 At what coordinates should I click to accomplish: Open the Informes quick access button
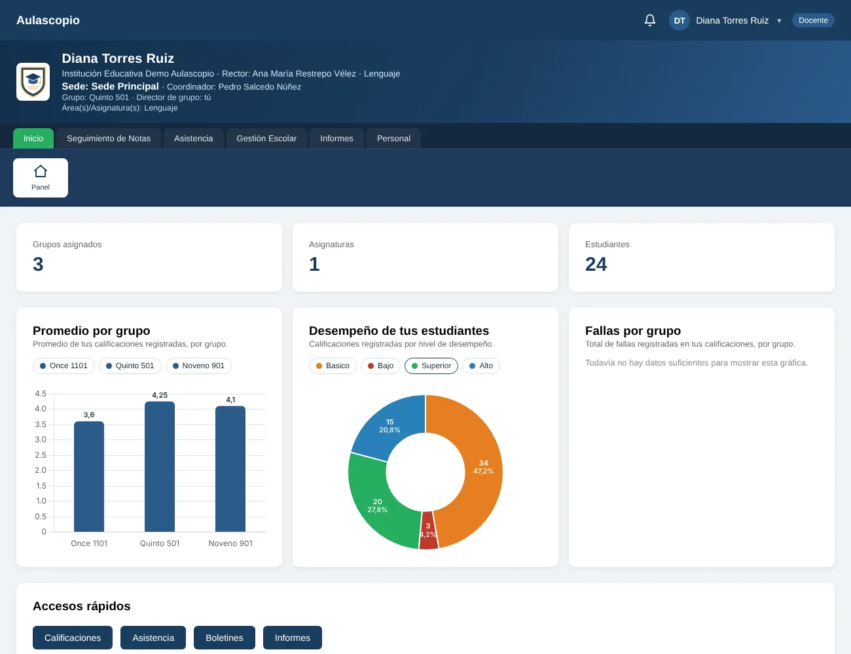point(293,638)
